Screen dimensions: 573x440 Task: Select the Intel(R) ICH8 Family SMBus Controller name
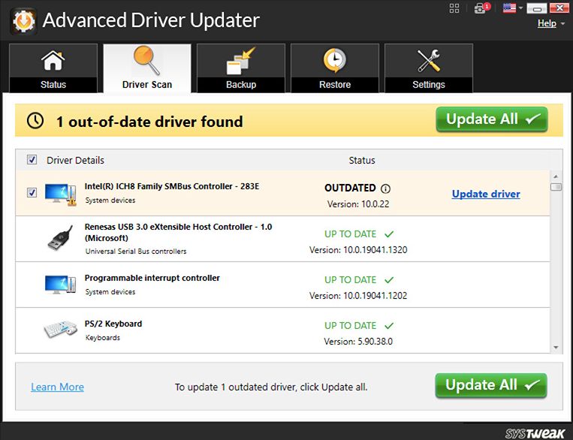(172, 186)
